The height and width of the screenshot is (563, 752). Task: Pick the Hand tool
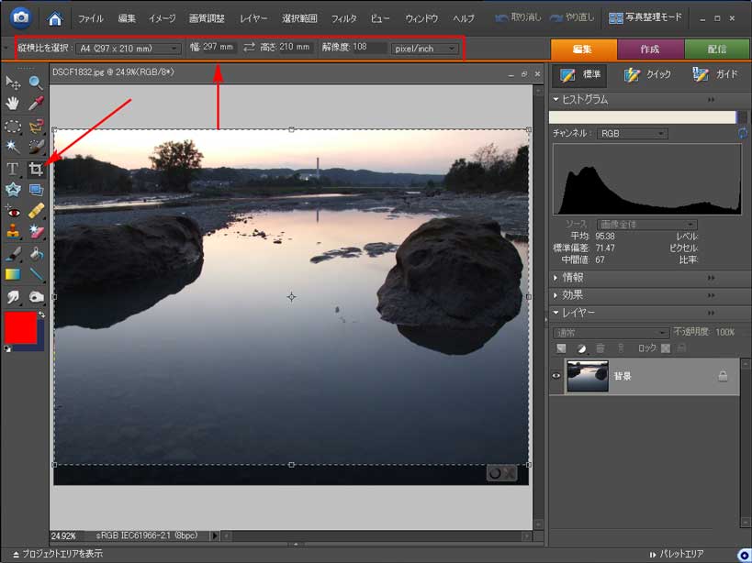[13, 105]
